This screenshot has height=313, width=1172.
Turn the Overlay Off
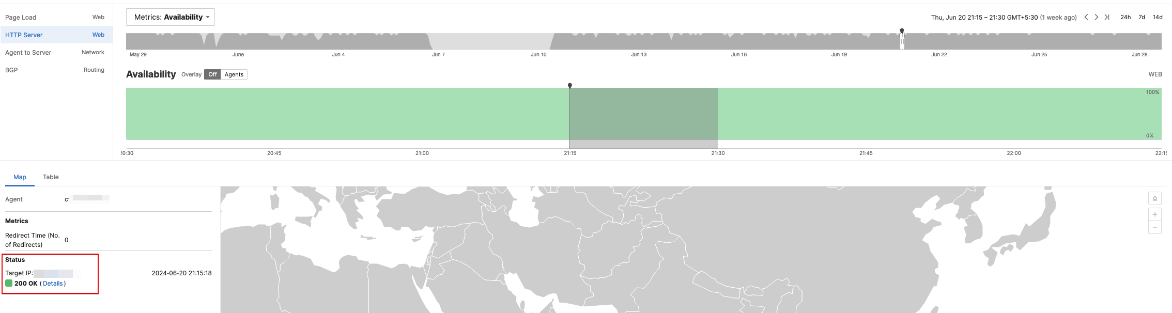(212, 74)
